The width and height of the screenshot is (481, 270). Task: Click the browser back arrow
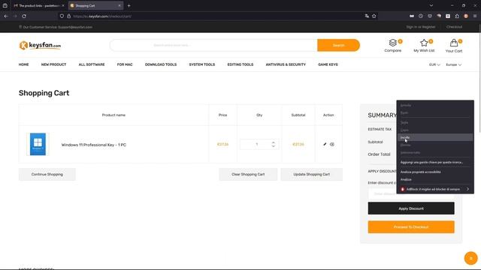coord(6,16)
